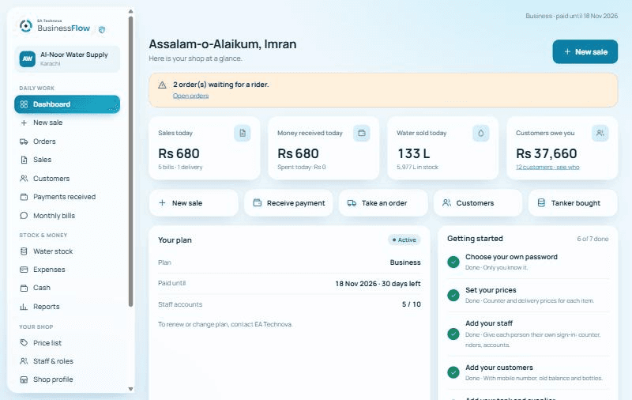Click the document icon beside Sales
The height and width of the screenshot is (400, 632).
coord(24,160)
